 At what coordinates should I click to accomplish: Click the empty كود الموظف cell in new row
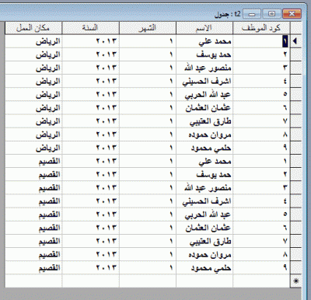click(261, 281)
